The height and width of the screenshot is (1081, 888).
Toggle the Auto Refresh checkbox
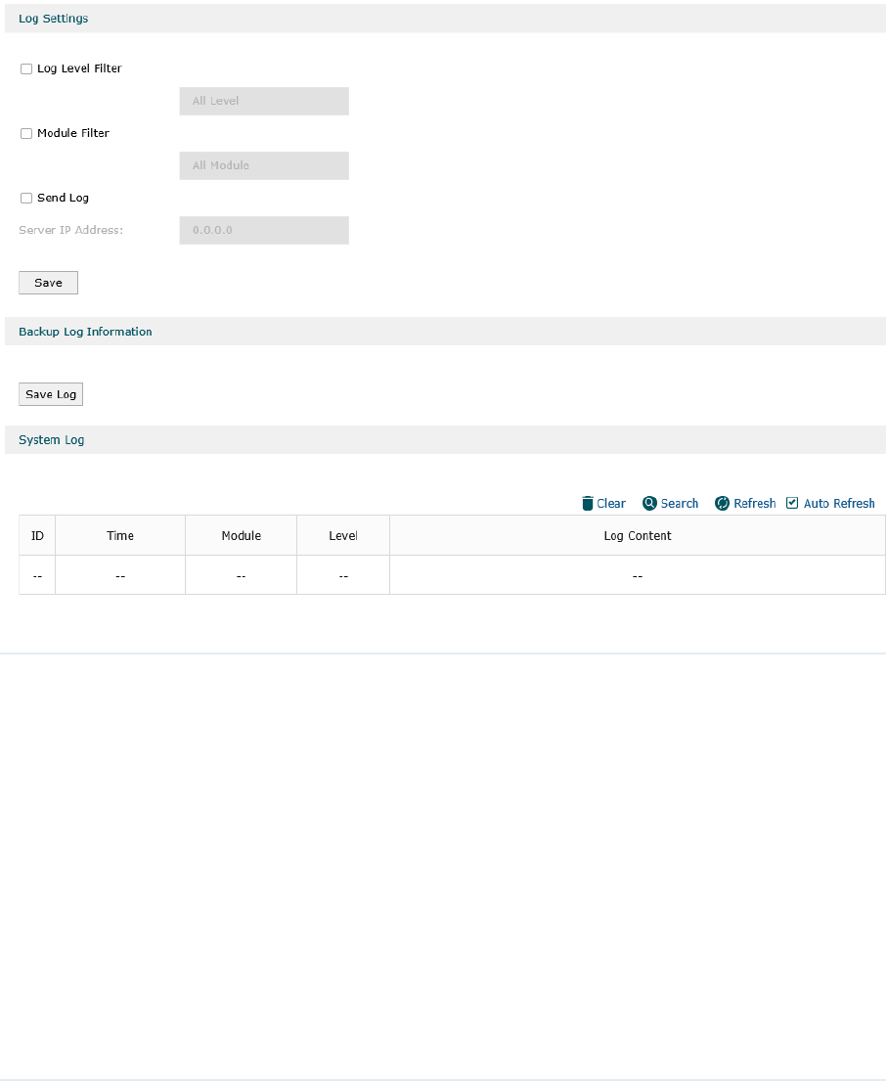792,503
